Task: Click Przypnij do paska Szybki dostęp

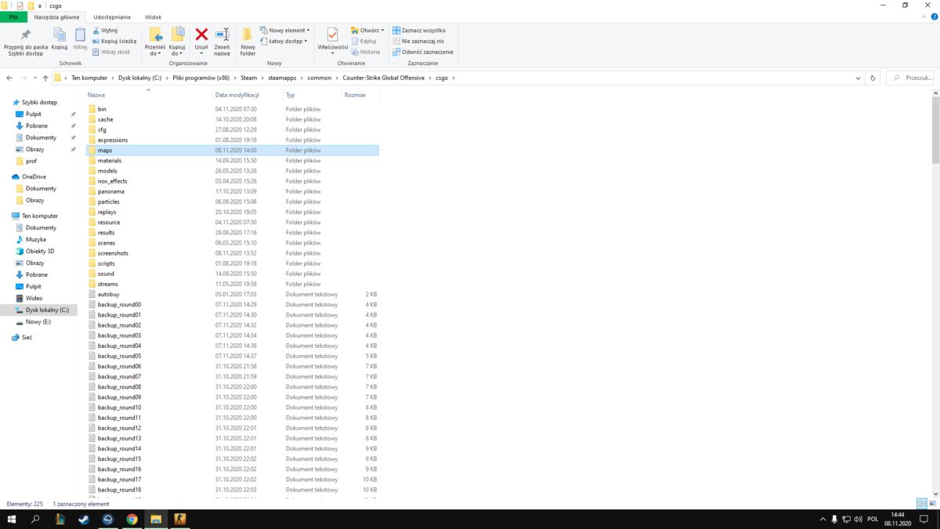Action: pos(26,41)
